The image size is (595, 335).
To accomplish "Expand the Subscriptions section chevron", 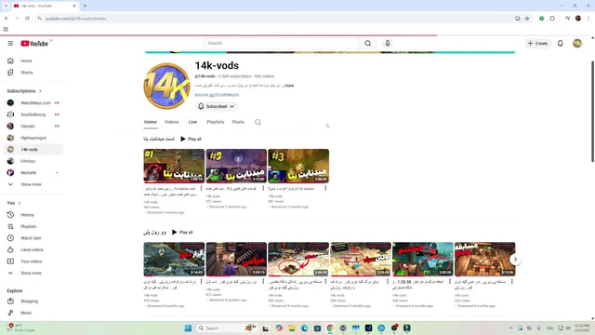I will point(40,91).
